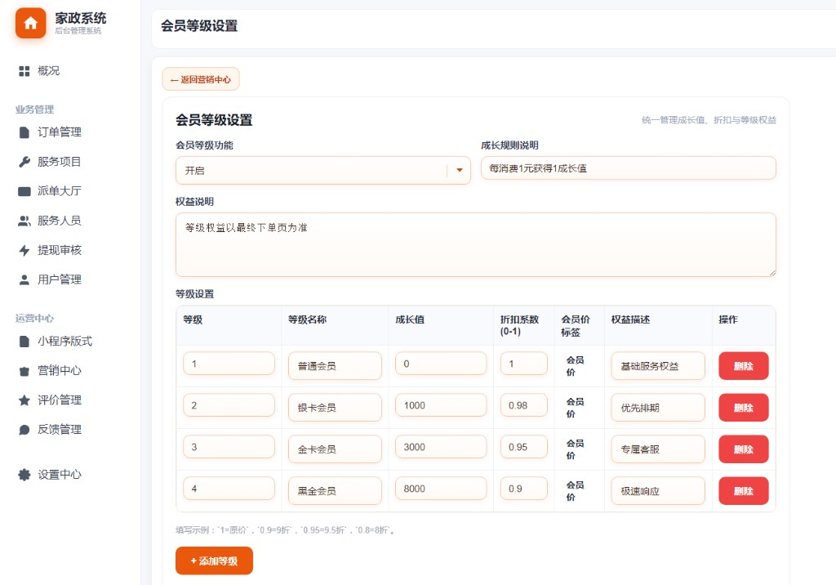This screenshot has width=836, height=585.
Task: Click the 极速响应 description field
Action: pos(658,491)
